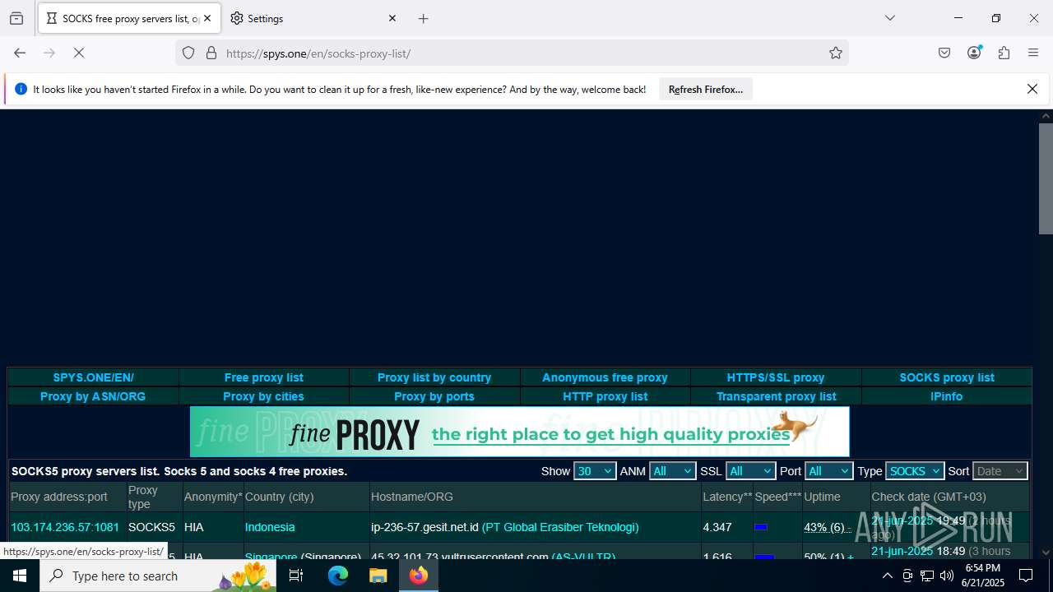Expand the Port filter dropdown
The image size is (1053, 592).
[828, 471]
